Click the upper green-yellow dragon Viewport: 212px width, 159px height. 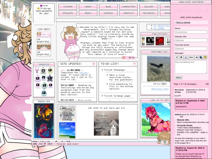point(44,113)
